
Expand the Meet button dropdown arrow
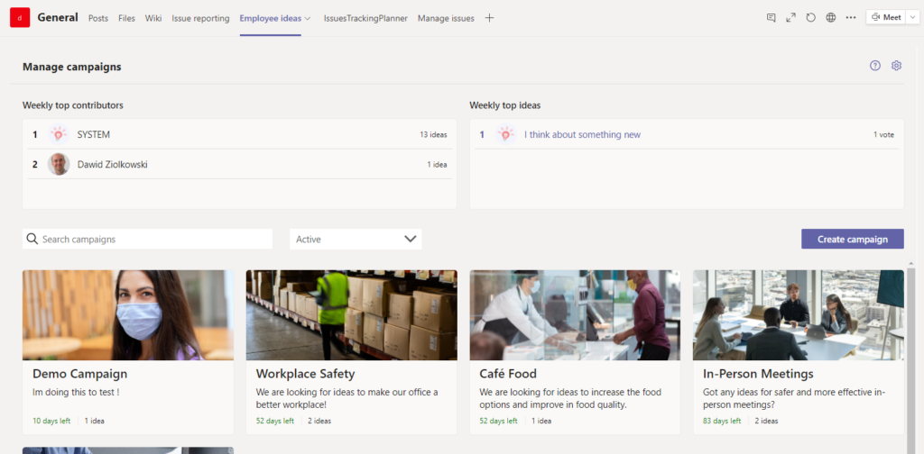pos(910,17)
